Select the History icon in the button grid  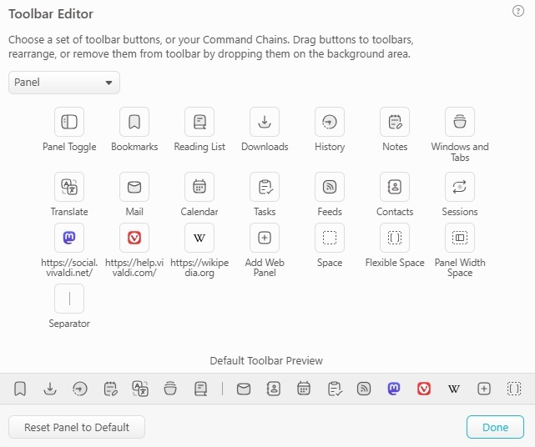point(330,122)
